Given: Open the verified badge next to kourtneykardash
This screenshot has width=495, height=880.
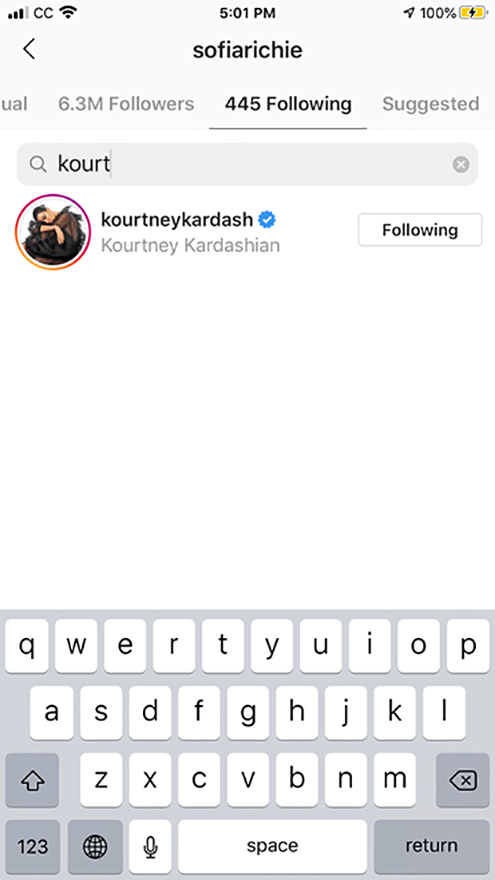Looking at the screenshot, I should [x=267, y=220].
